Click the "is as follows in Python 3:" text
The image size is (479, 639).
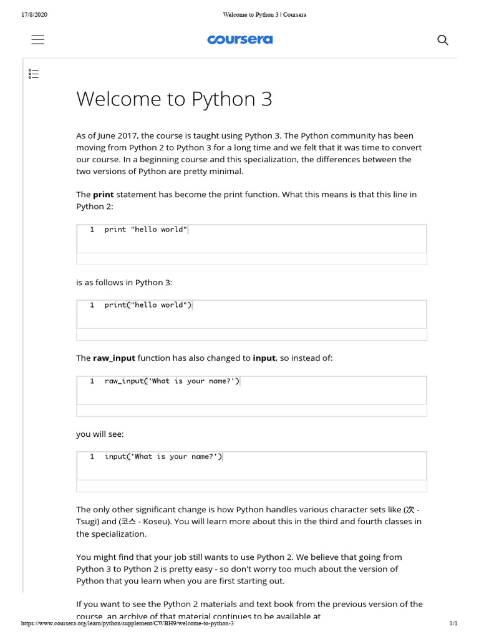coord(124,283)
